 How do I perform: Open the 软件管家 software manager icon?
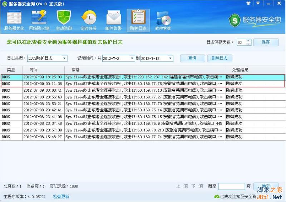163,20
